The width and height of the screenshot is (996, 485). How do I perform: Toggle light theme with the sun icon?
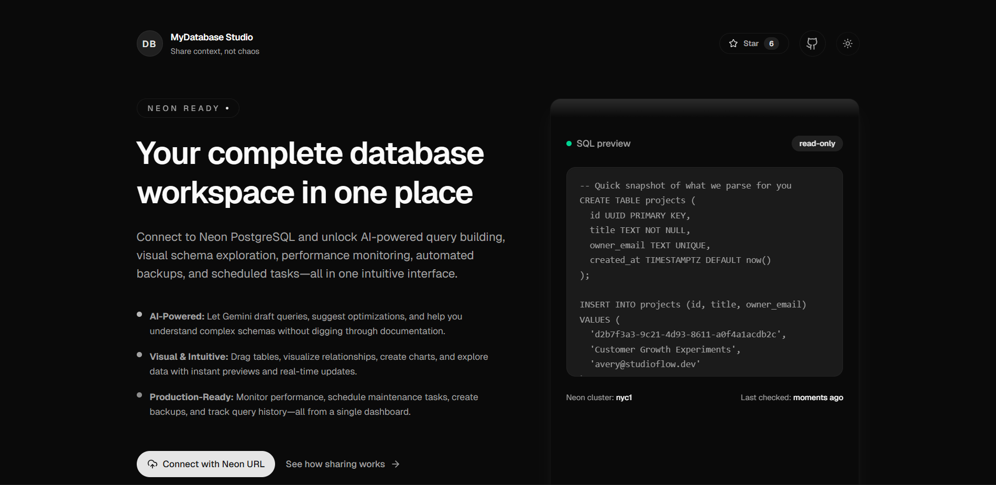(x=847, y=43)
